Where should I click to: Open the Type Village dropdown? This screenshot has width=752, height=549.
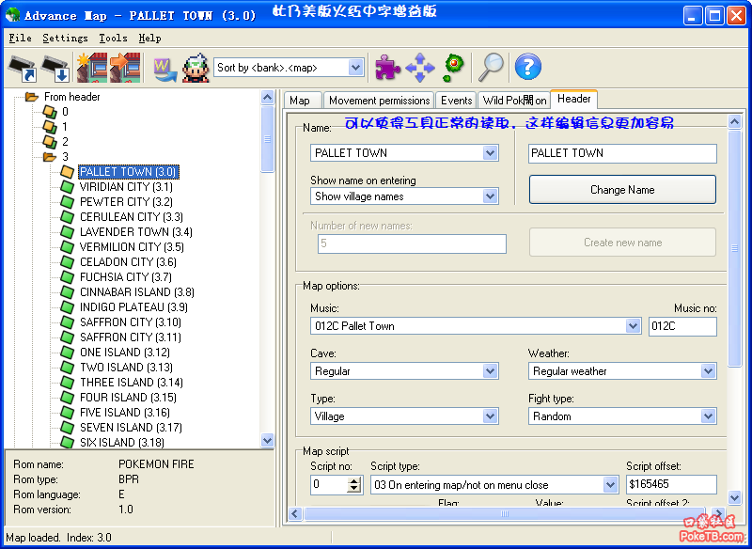click(490, 416)
